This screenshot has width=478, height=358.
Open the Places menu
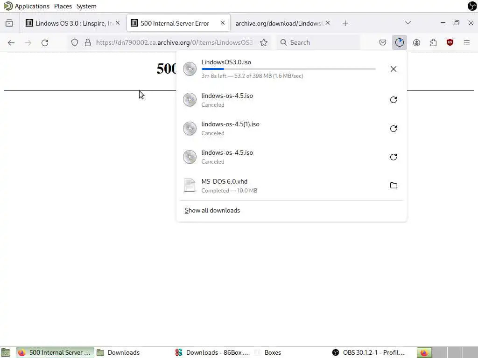(63, 6)
